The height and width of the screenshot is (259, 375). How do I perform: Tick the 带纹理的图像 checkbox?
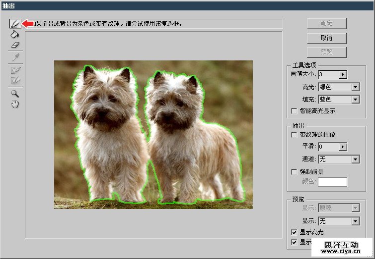coord(294,135)
